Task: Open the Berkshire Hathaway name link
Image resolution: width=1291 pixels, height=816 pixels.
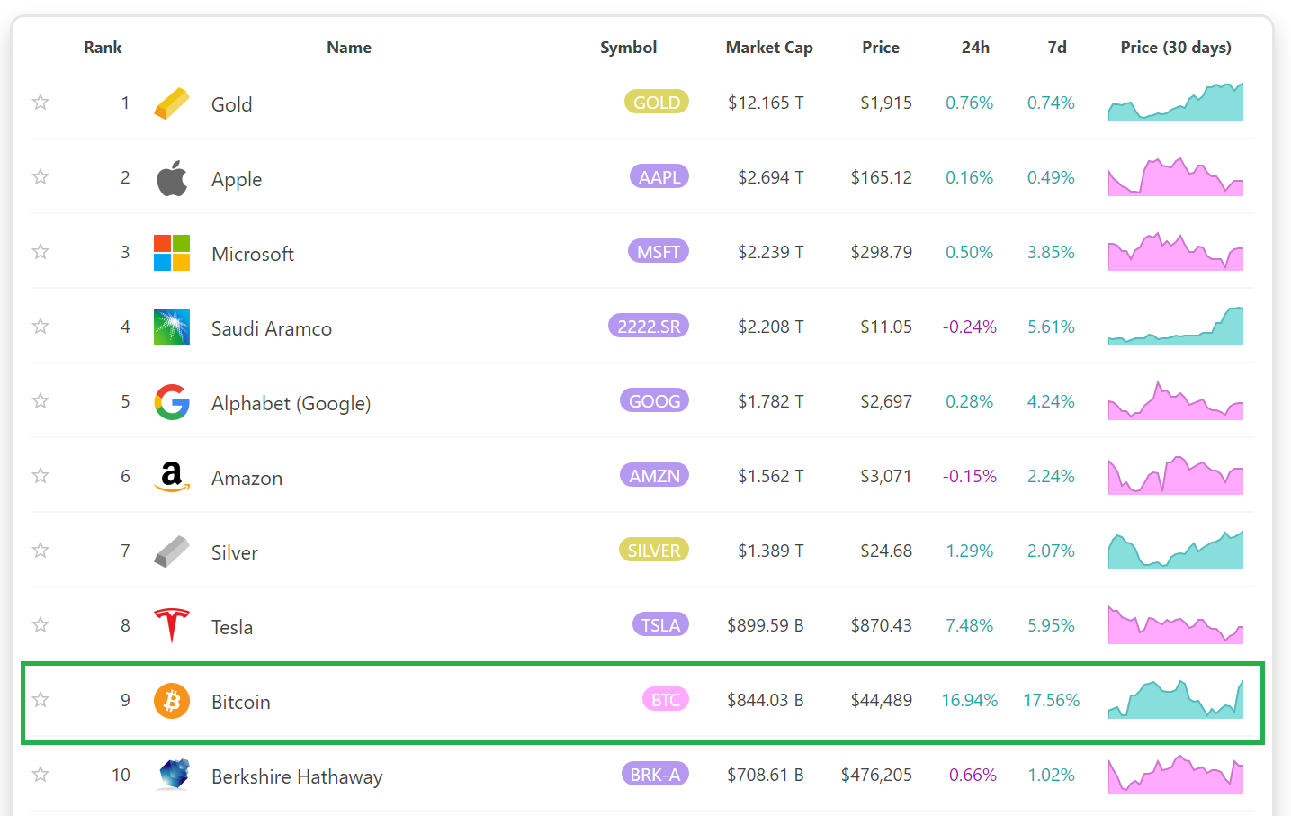Action: coord(297,776)
